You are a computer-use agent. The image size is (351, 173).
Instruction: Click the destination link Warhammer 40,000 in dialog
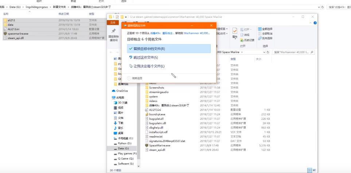pyautogui.click(x=197, y=33)
